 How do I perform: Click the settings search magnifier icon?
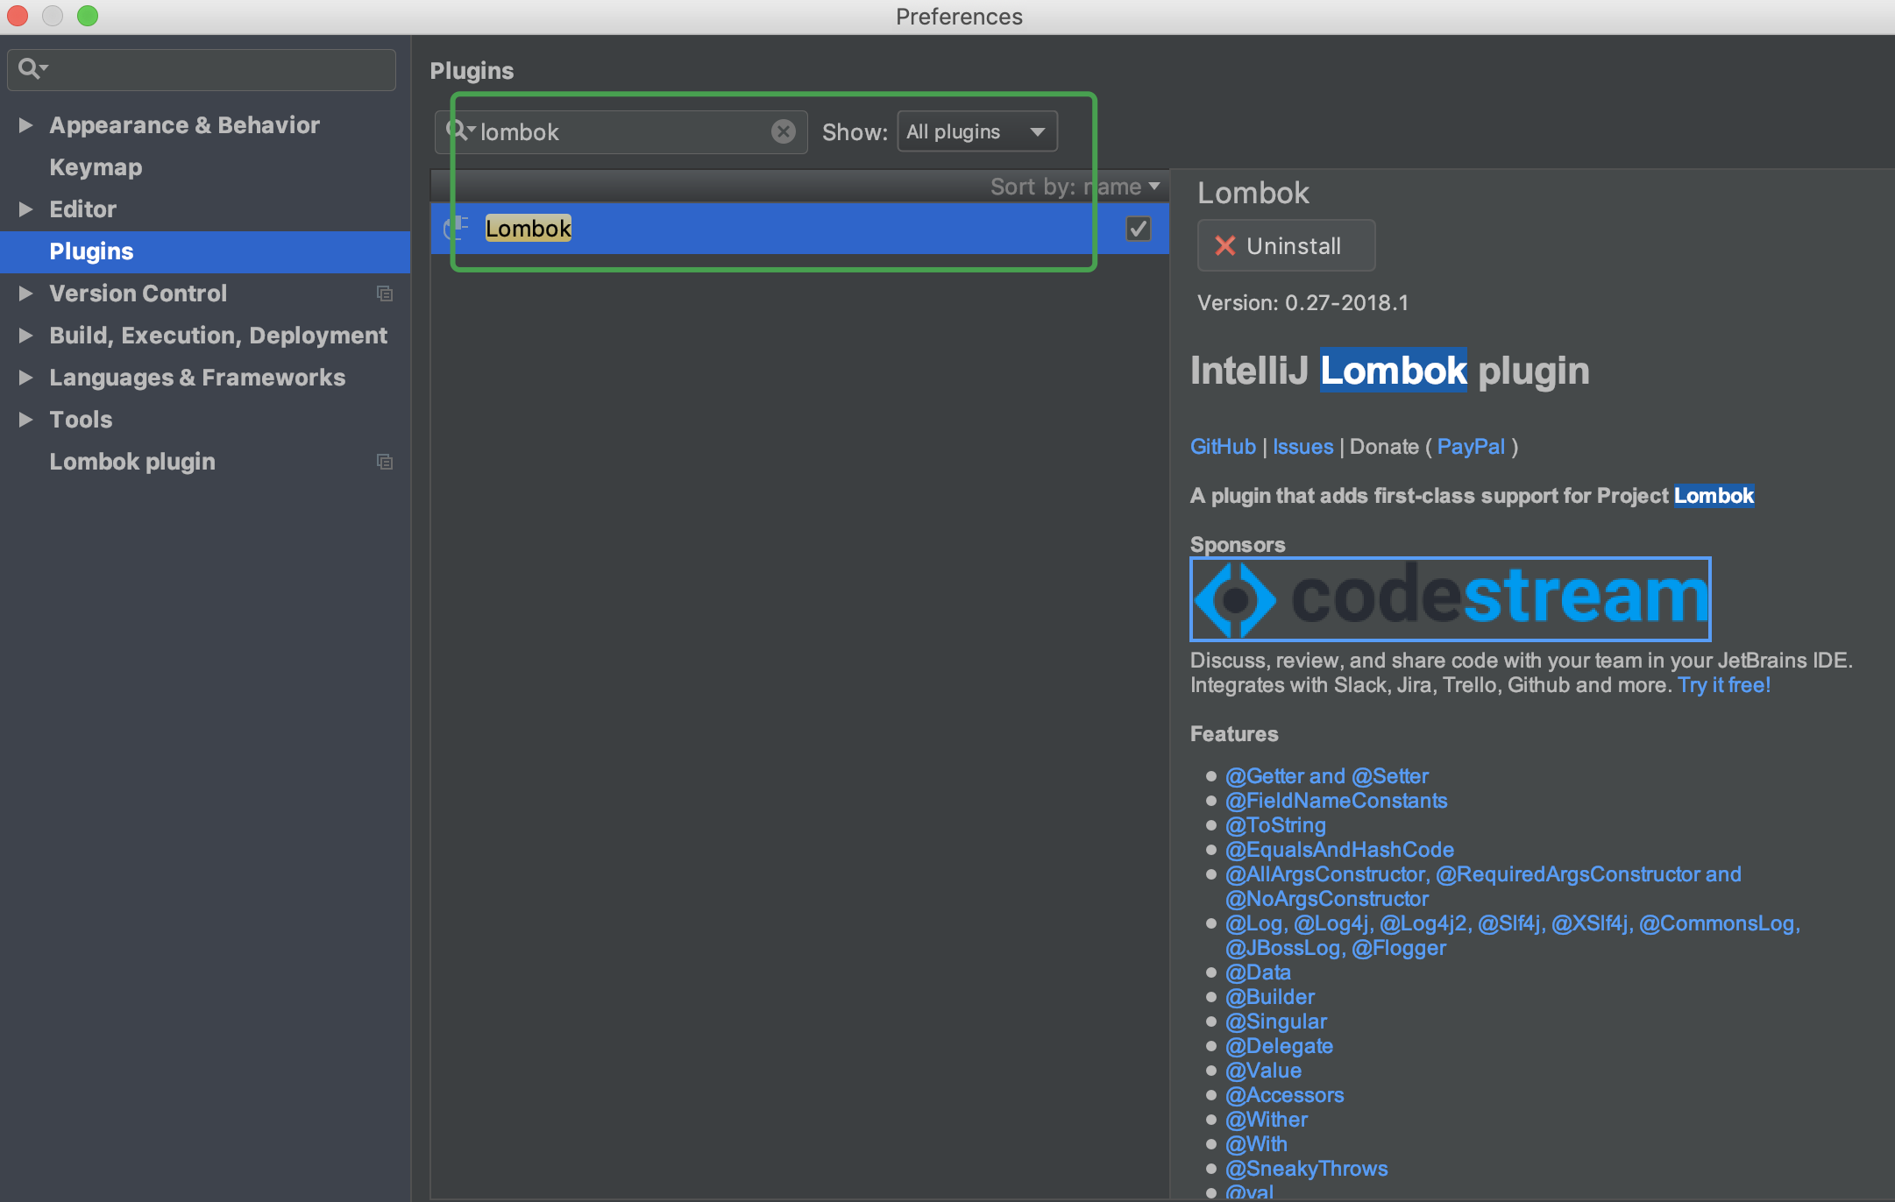click(x=31, y=68)
